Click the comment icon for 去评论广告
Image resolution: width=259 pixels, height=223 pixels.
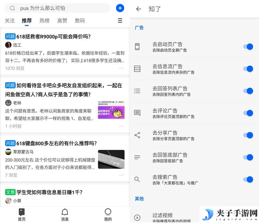point(137,113)
